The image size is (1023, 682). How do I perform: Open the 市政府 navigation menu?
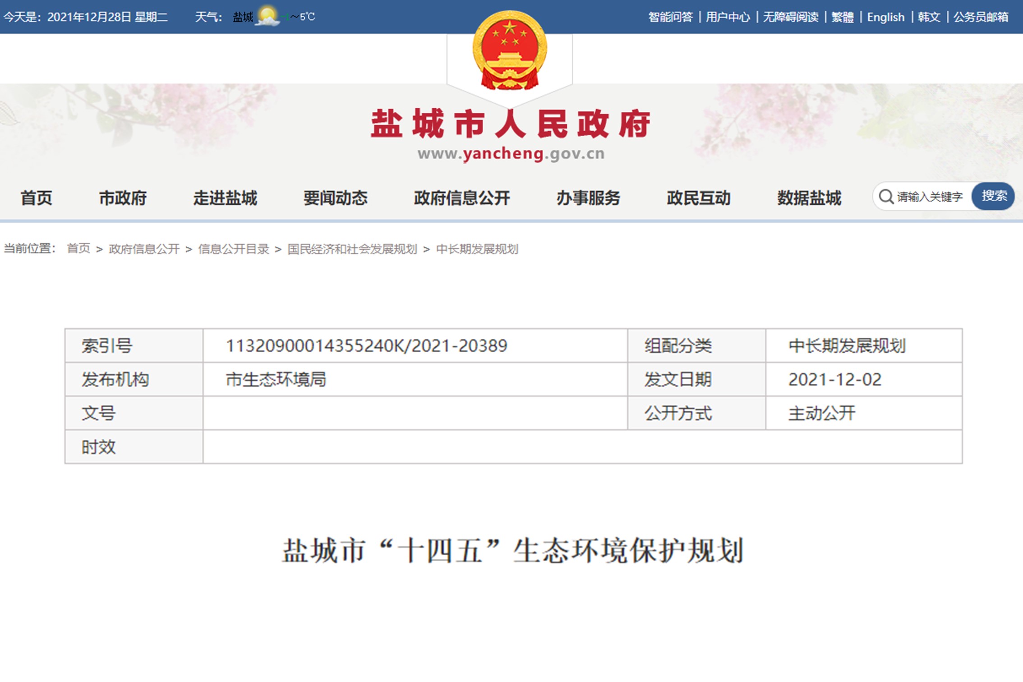(x=123, y=198)
